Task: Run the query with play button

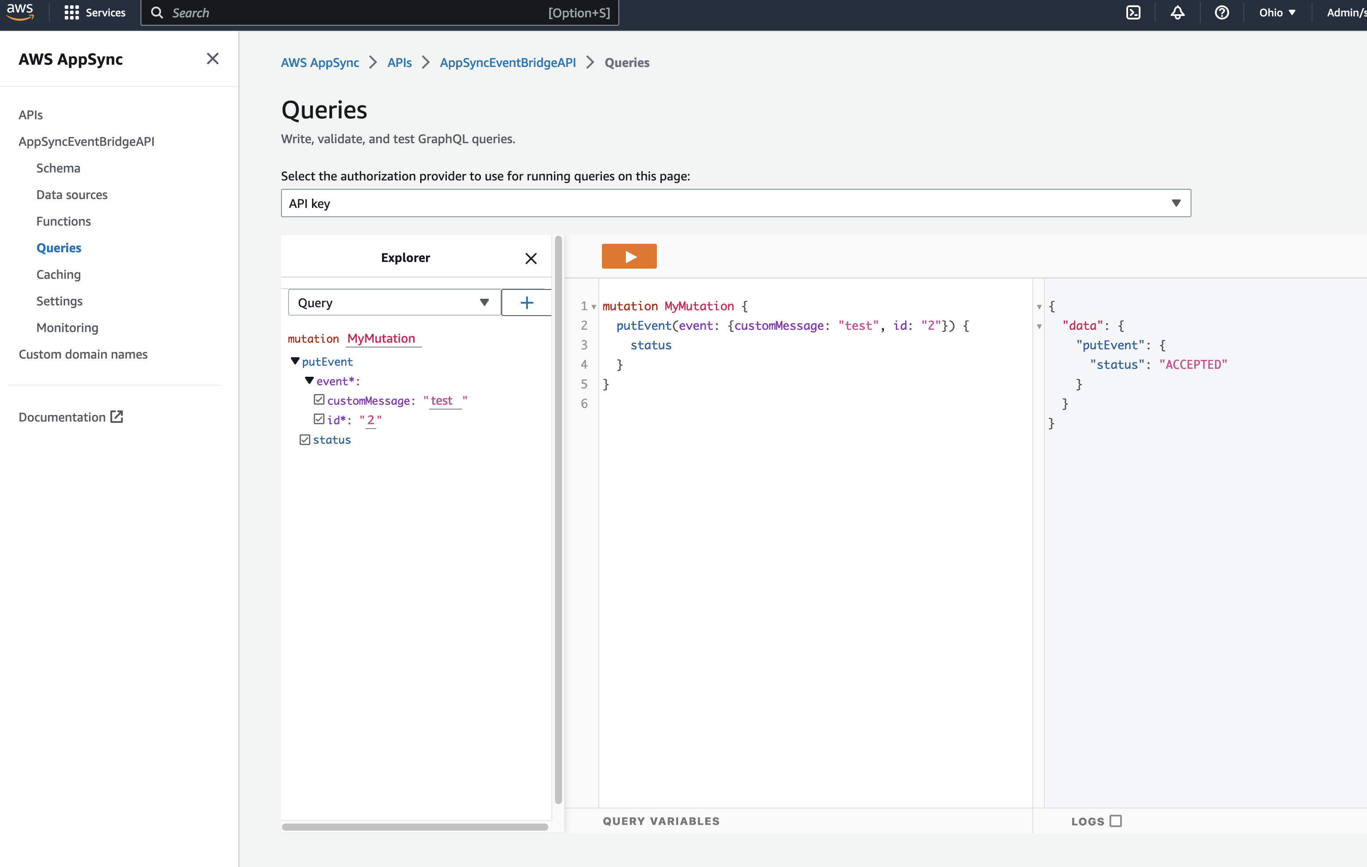Action: tap(629, 256)
